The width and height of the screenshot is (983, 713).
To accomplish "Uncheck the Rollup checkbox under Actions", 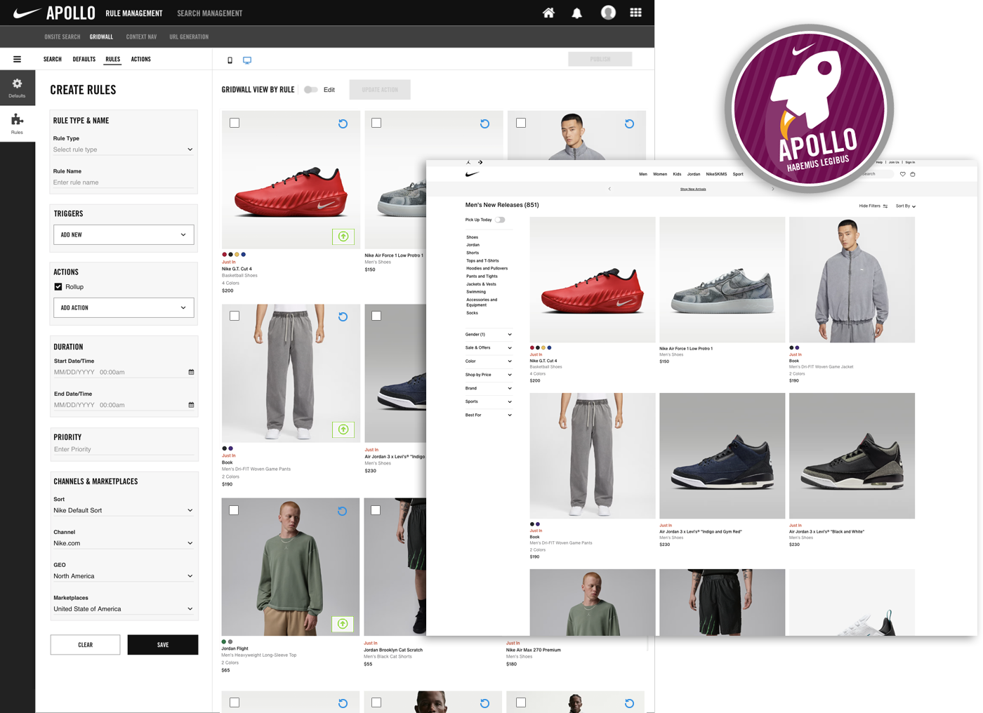I will click(58, 286).
